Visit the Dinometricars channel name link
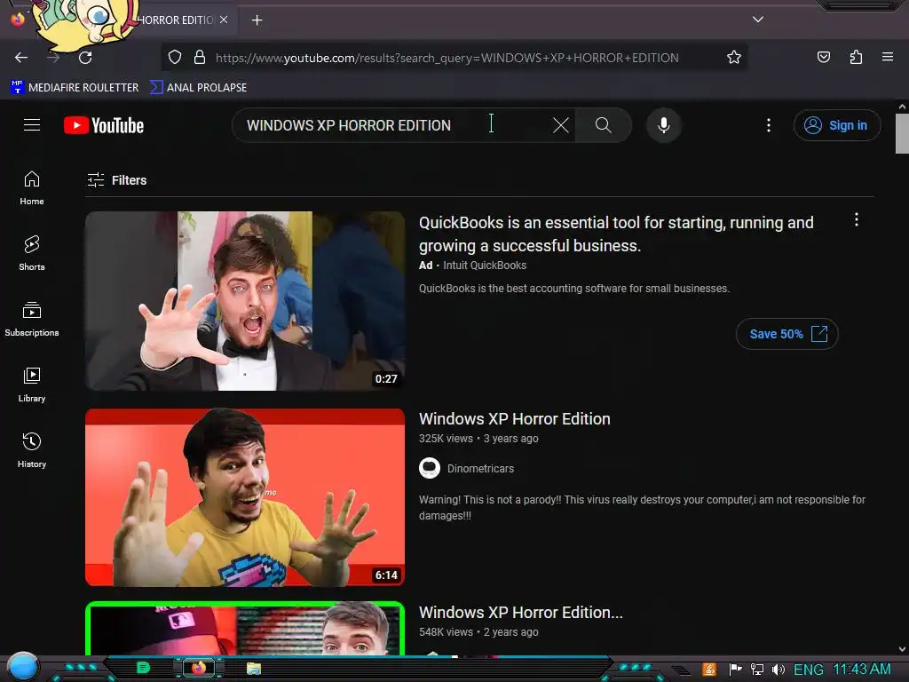Screen dimensions: 909x682 480,469
